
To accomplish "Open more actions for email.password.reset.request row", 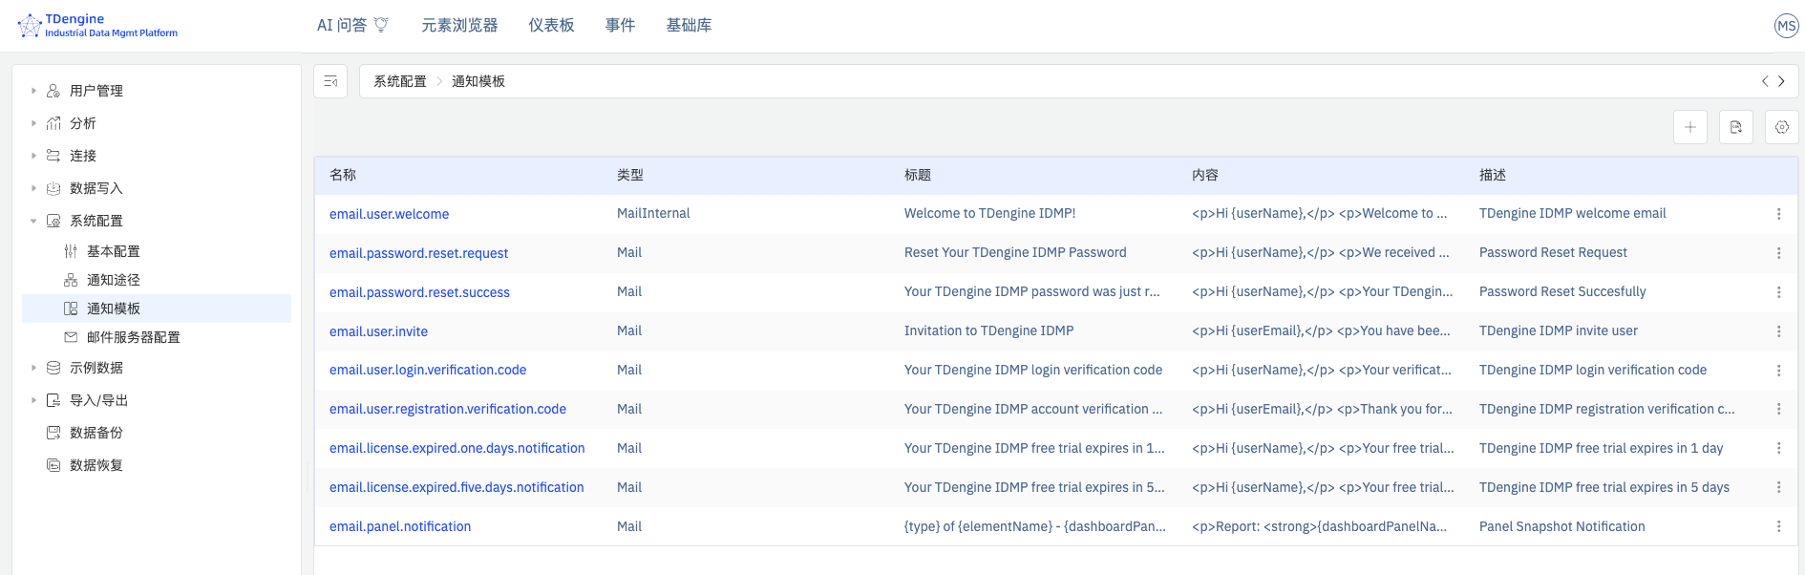I will coord(1778,253).
